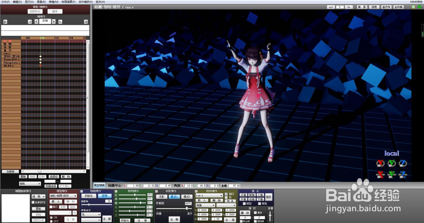Screen dimensions: 424x223
Task: Step forward one frame with > button
Action: (x=54, y=21)
